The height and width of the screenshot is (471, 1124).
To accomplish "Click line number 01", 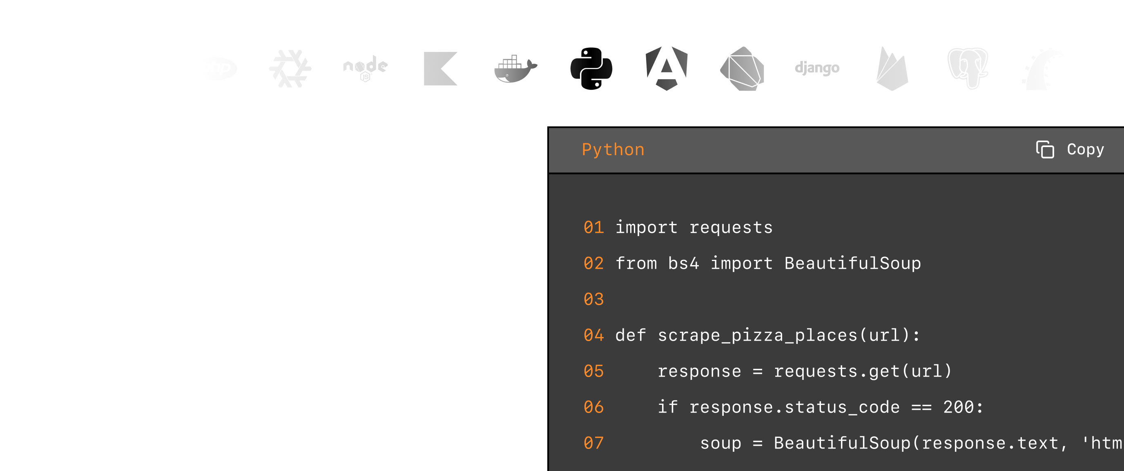I will pyautogui.click(x=594, y=227).
